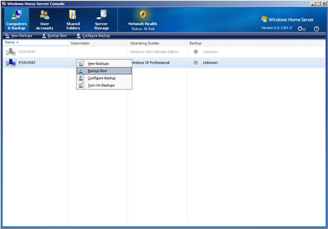Viewport: 328px width, 229px height.
Task: Go to the Server Storage tab
Action: (102, 20)
